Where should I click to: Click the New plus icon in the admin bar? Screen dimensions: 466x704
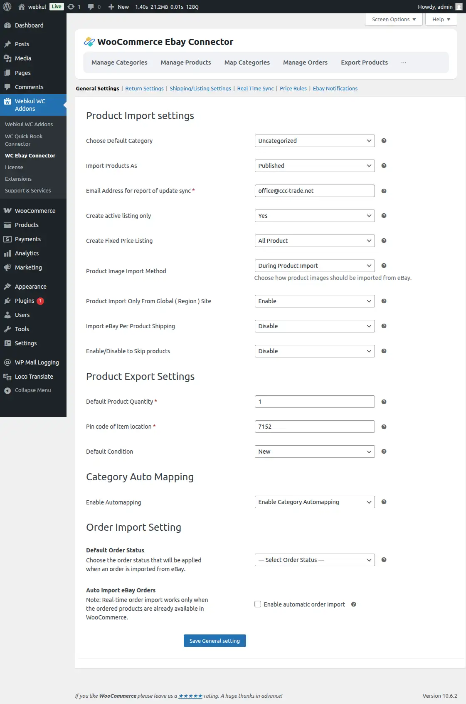coord(111,7)
